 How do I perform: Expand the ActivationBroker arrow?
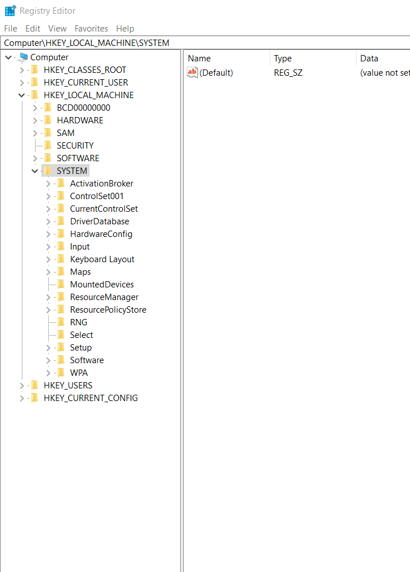[x=48, y=184]
